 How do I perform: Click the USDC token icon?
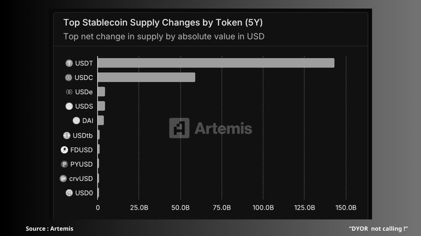[69, 78]
